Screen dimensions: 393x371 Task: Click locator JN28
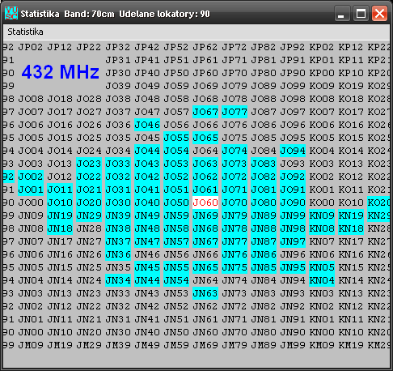[89, 228]
